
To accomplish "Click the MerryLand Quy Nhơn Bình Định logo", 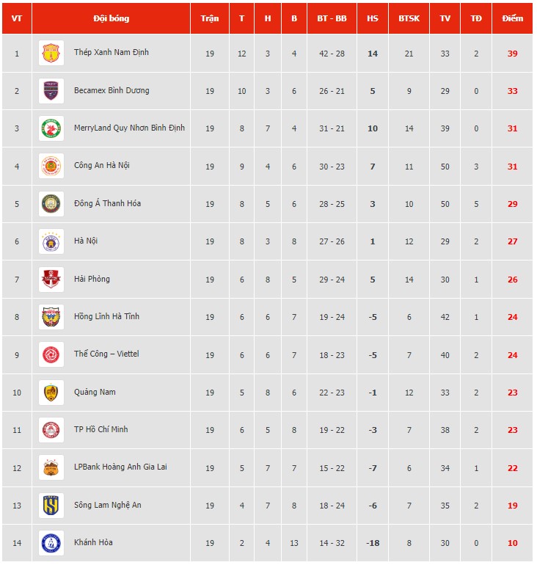I will pyautogui.click(x=51, y=128).
